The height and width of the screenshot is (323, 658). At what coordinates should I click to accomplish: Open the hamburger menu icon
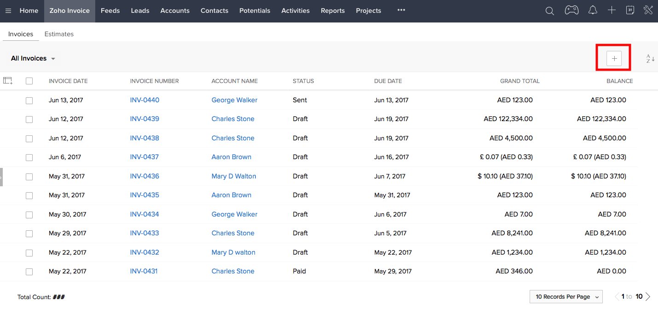pos(8,11)
